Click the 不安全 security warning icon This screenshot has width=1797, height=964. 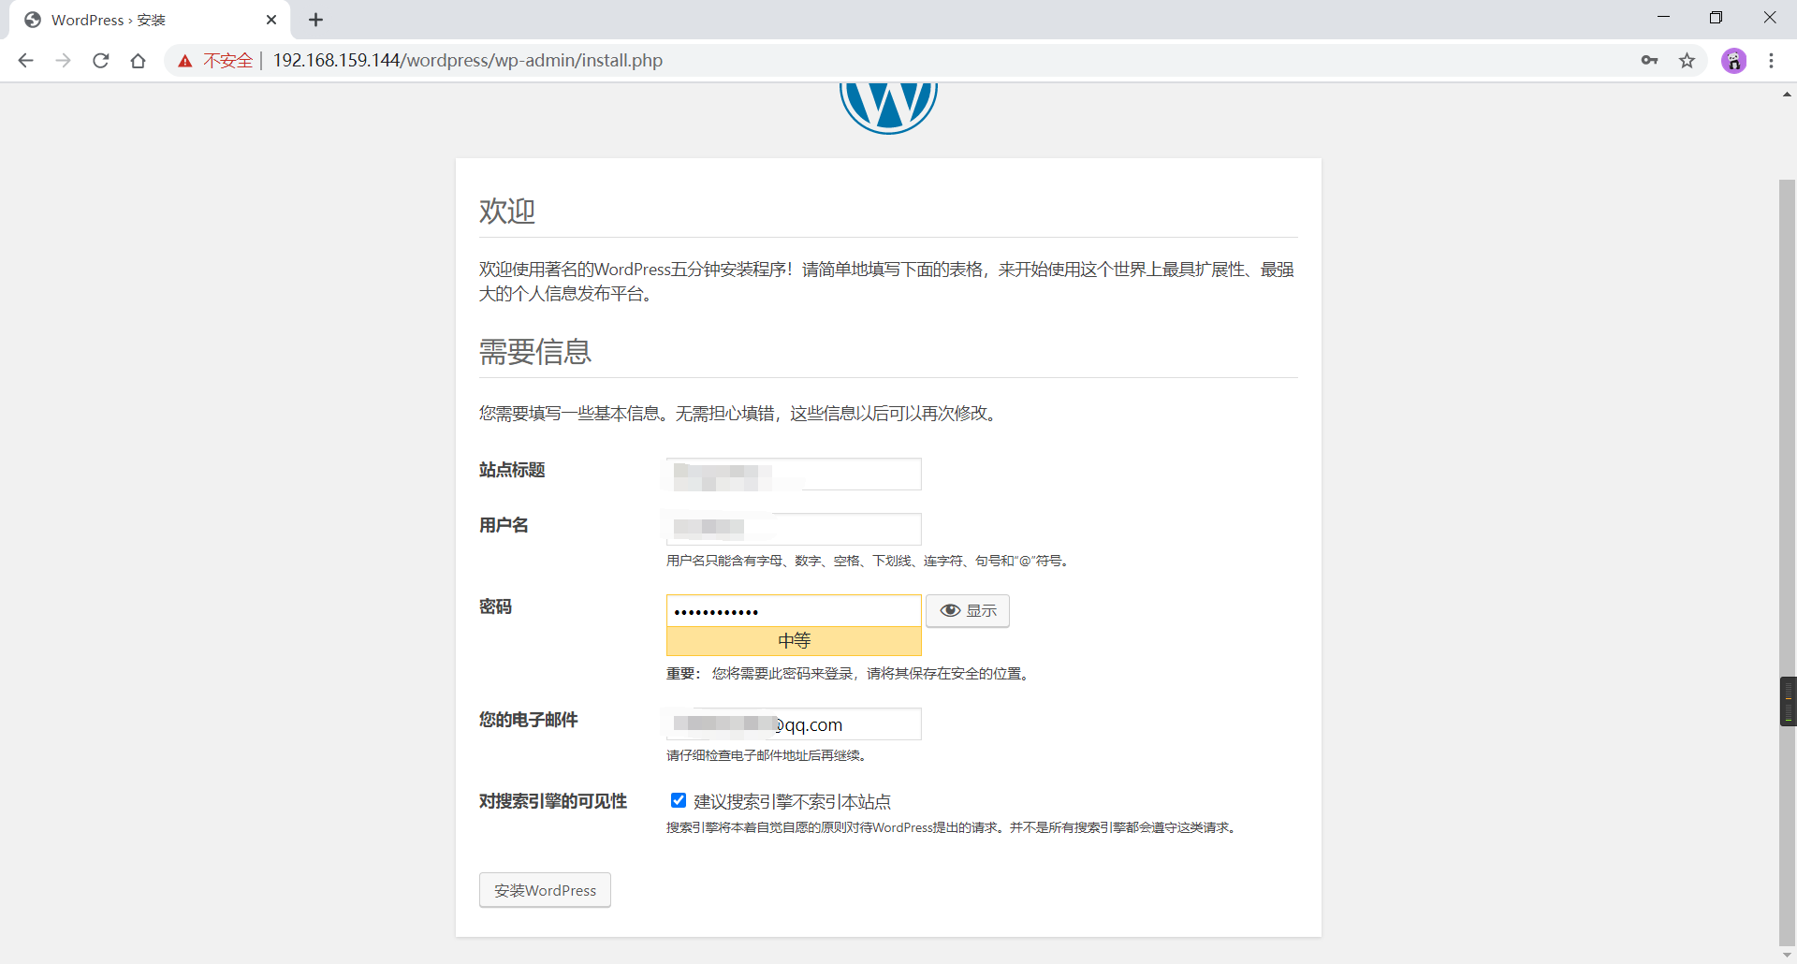point(184,60)
